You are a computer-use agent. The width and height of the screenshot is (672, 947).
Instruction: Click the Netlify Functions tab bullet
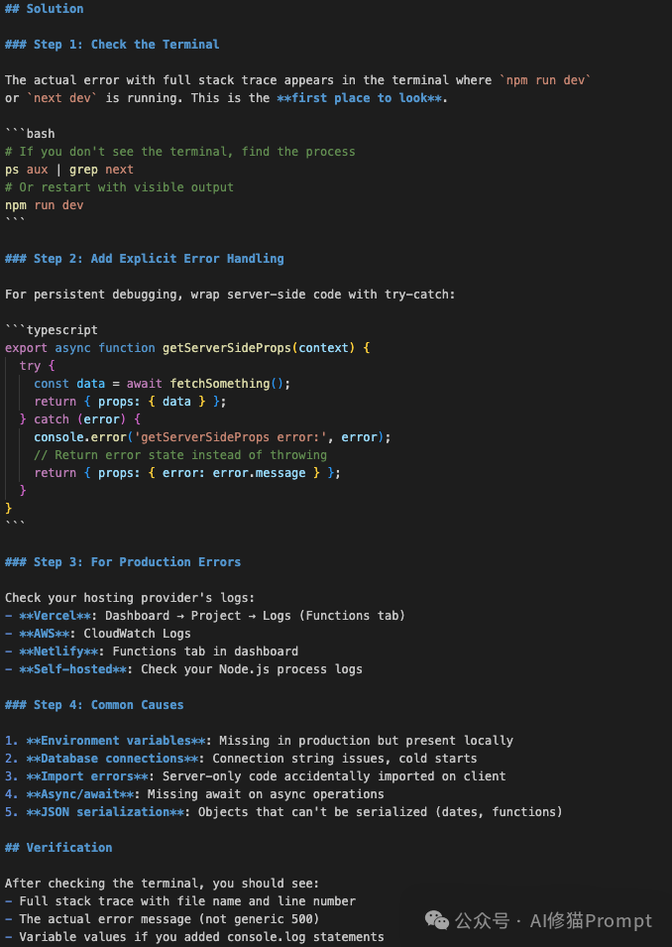pos(152,651)
